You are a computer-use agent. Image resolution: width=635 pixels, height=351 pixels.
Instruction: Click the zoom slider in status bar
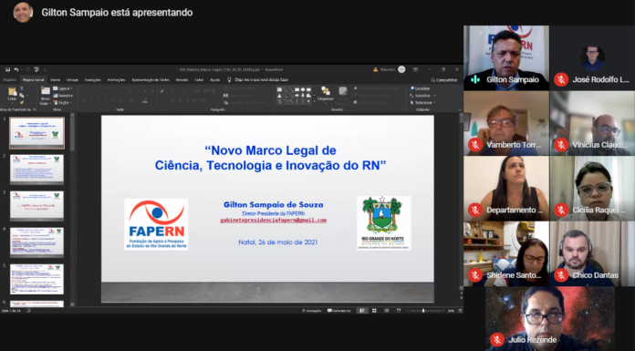coord(424,311)
